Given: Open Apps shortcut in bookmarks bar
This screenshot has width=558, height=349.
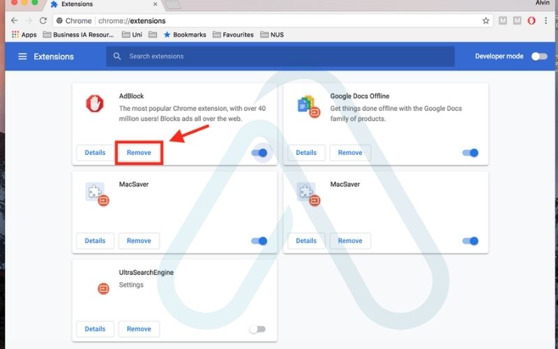Looking at the screenshot, I should tap(24, 34).
